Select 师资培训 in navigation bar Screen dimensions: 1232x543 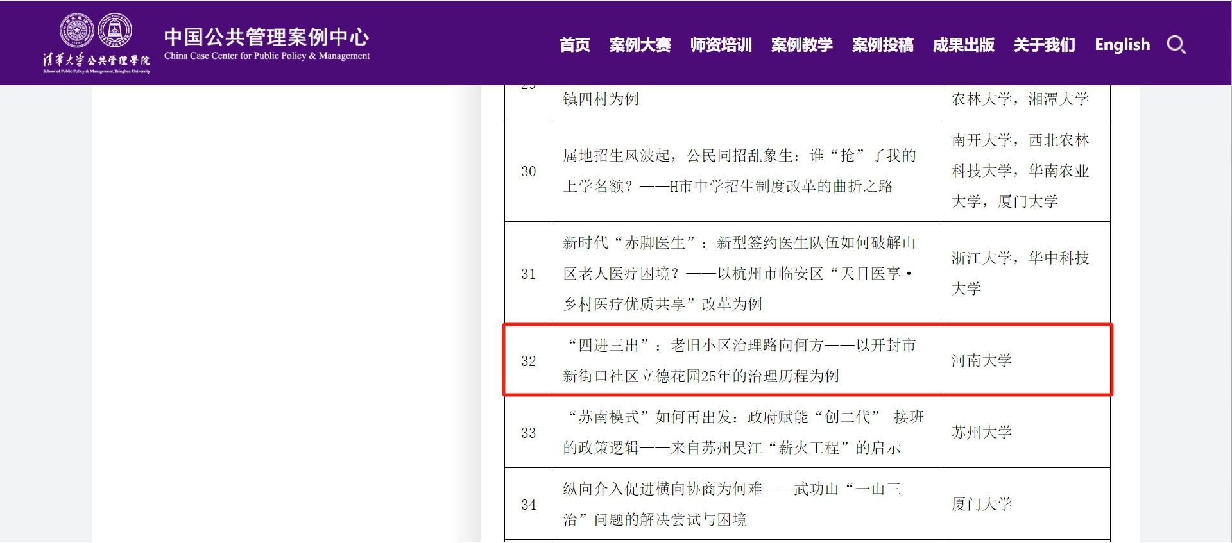(721, 45)
